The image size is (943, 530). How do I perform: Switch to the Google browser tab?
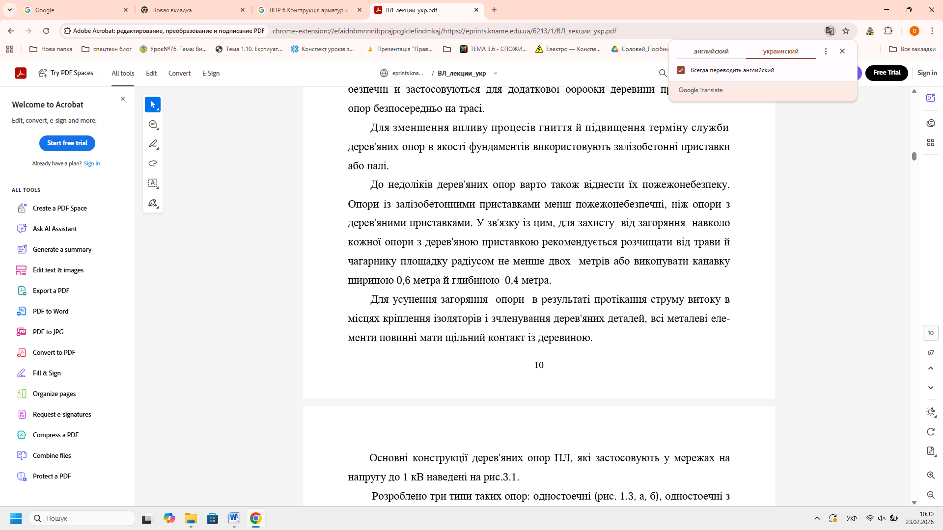[76, 10]
